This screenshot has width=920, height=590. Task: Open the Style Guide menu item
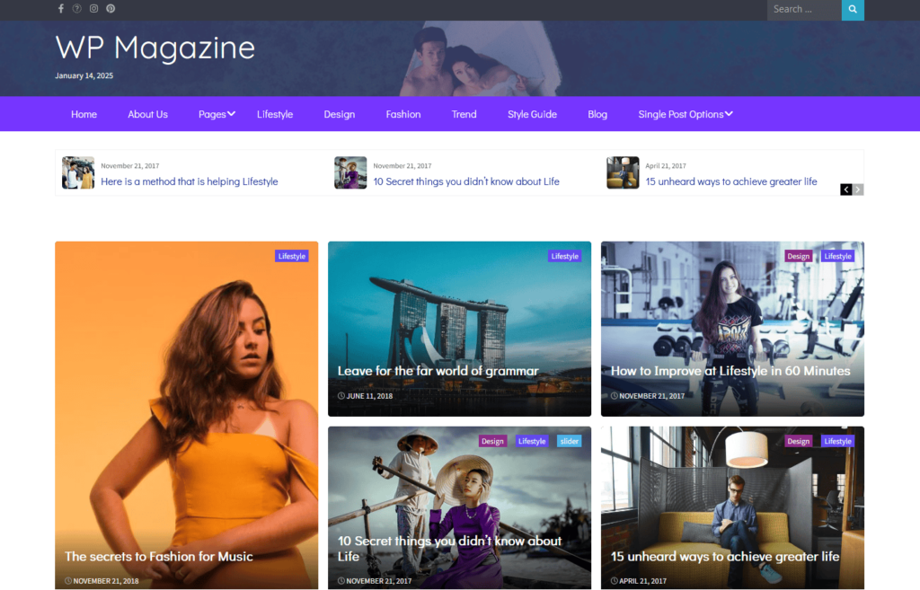coord(532,114)
